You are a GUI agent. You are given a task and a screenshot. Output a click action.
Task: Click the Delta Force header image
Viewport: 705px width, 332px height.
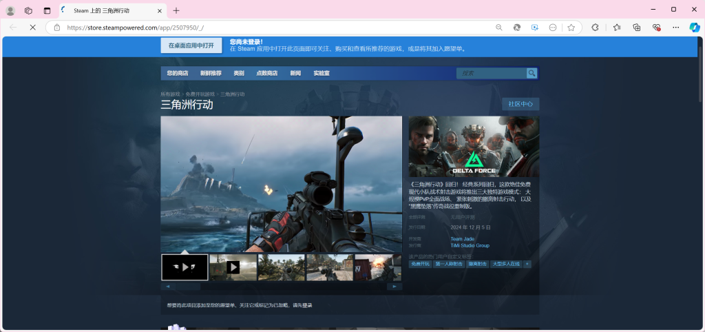click(x=474, y=147)
